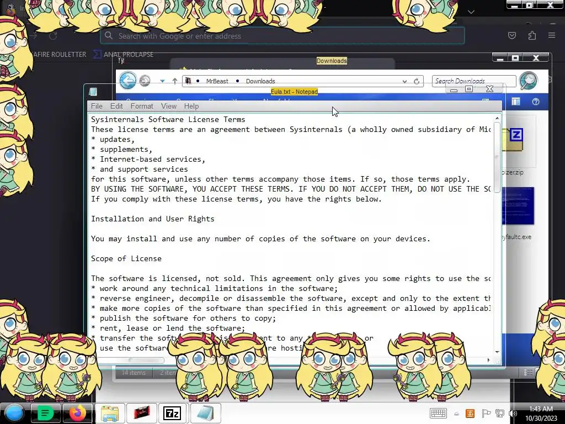Select the blue screen thumbnail file
This screenshot has height=424, width=565.
pyautogui.click(x=518, y=206)
